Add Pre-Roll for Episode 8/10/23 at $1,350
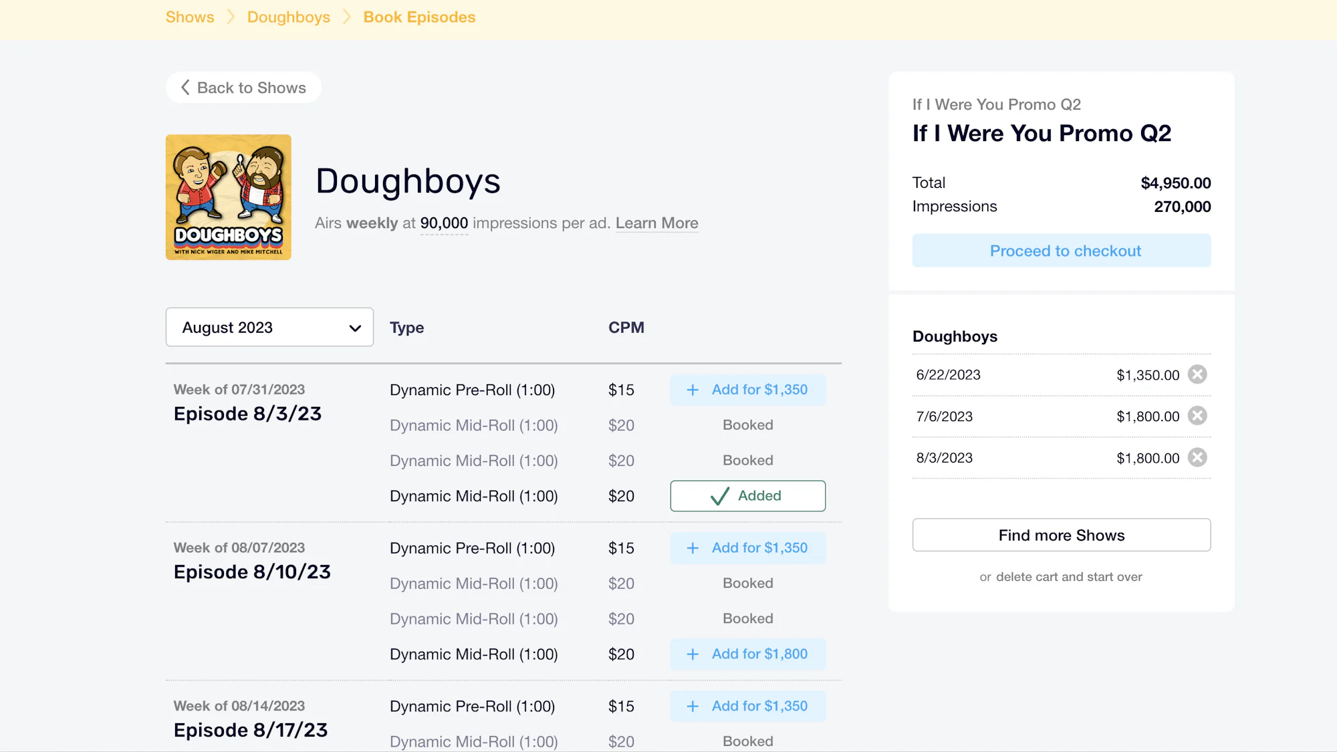Viewport: 1337px width, 752px height. (x=747, y=548)
